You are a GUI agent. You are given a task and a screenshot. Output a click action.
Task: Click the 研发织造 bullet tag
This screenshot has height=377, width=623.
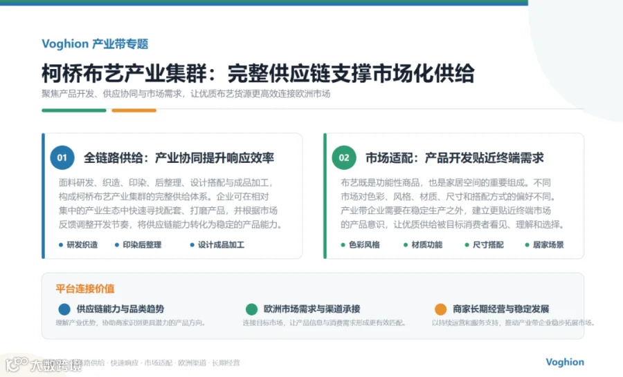click(x=78, y=245)
